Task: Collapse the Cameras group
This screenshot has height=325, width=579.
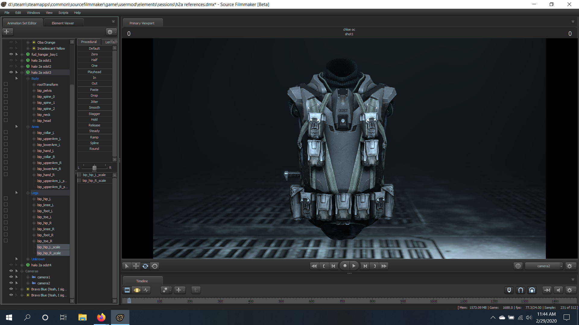Action: (22, 271)
